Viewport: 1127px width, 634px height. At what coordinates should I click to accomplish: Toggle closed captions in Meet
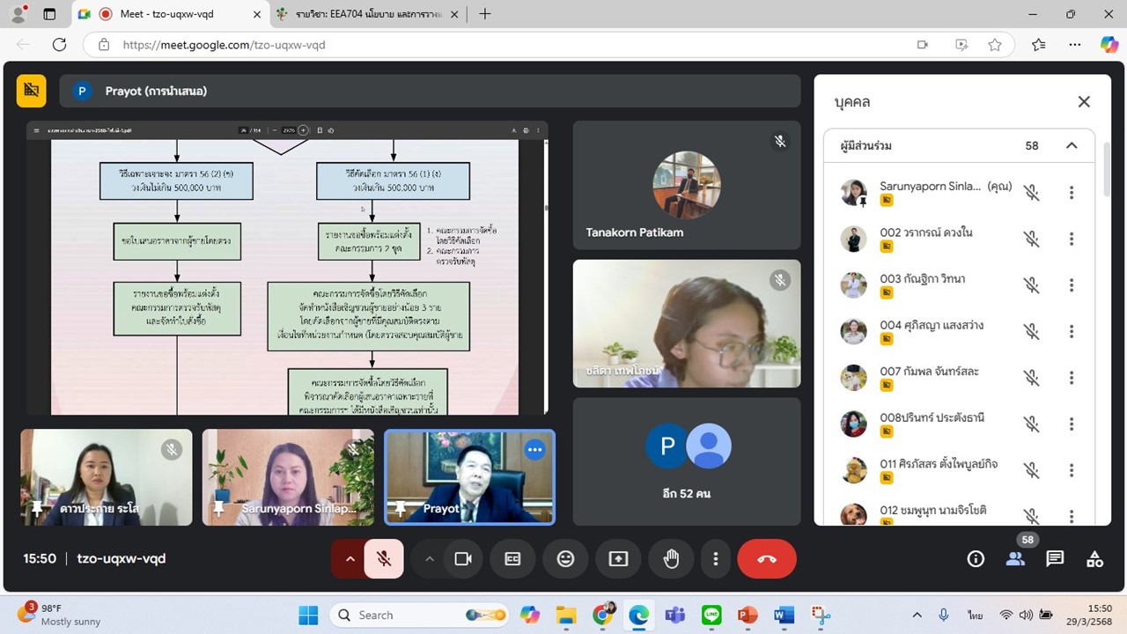(512, 558)
